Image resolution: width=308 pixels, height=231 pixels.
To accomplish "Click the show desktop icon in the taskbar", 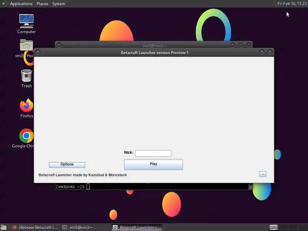I will [x=4, y=227].
